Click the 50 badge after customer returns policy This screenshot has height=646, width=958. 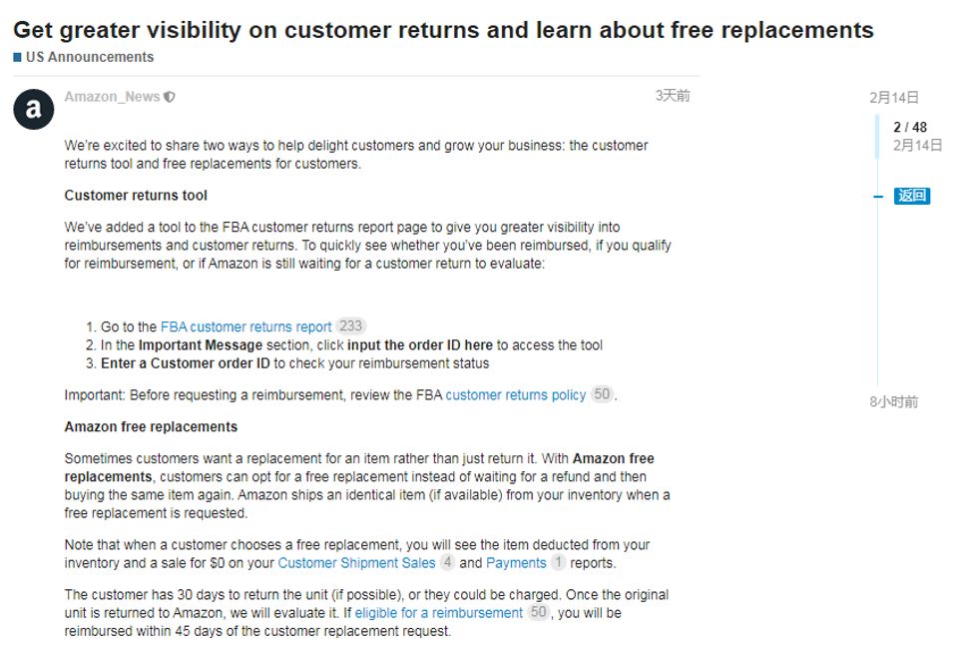click(x=602, y=394)
